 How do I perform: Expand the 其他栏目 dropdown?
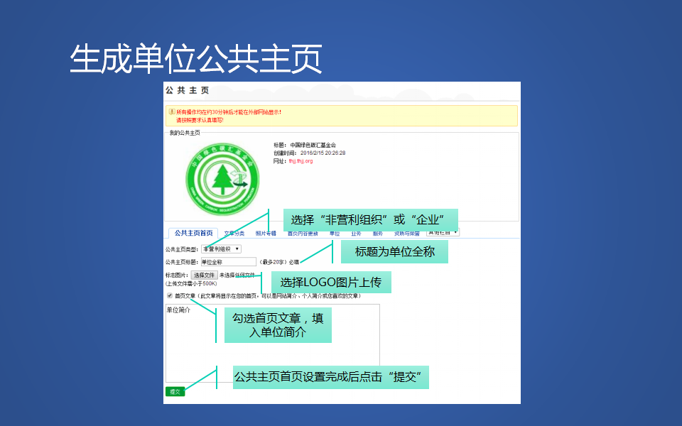(x=443, y=231)
